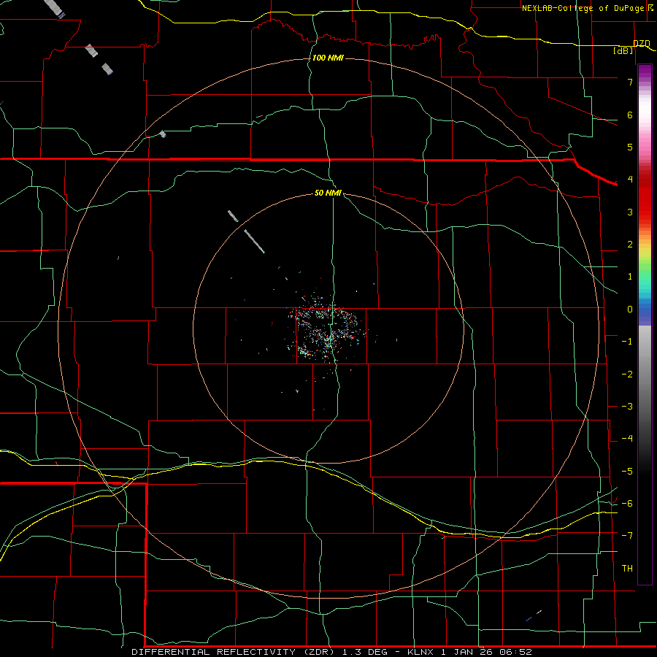Click the -6 dB tick label on legend
The width and height of the screenshot is (657, 657).
[x=627, y=504]
